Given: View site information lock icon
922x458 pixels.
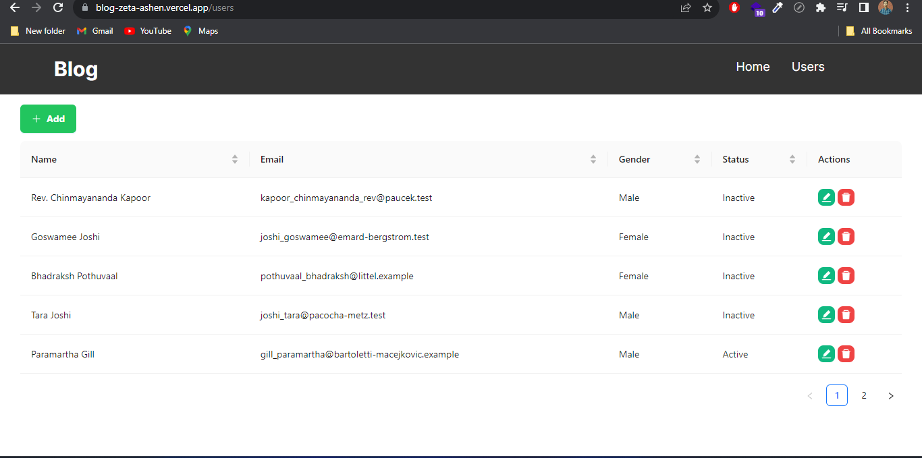Looking at the screenshot, I should (x=84, y=7).
